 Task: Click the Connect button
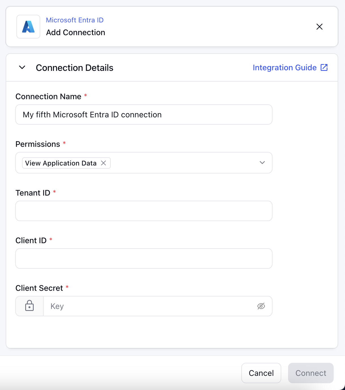(x=311, y=373)
